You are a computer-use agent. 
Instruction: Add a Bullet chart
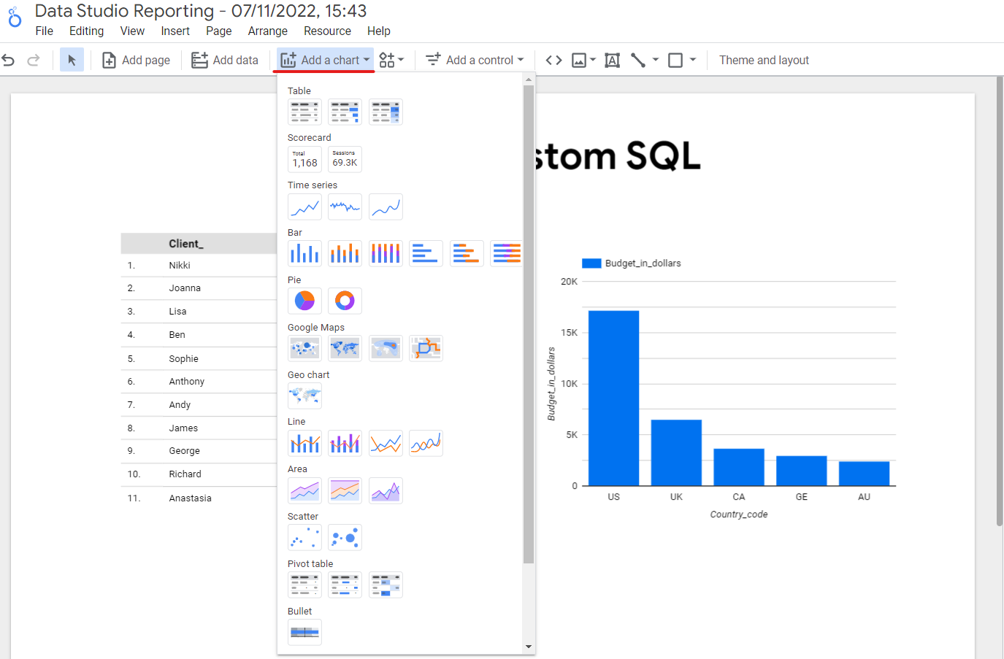(x=304, y=632)
